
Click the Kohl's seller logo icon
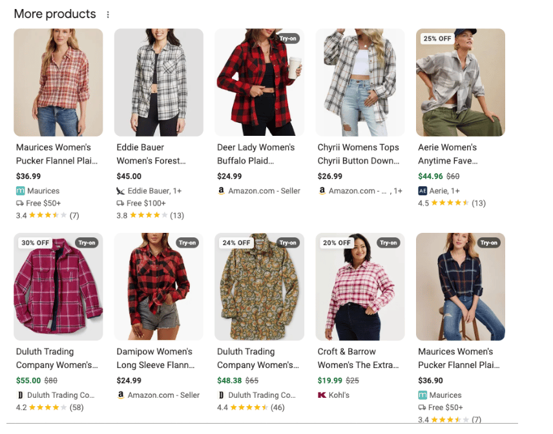[x=322, y=395]
